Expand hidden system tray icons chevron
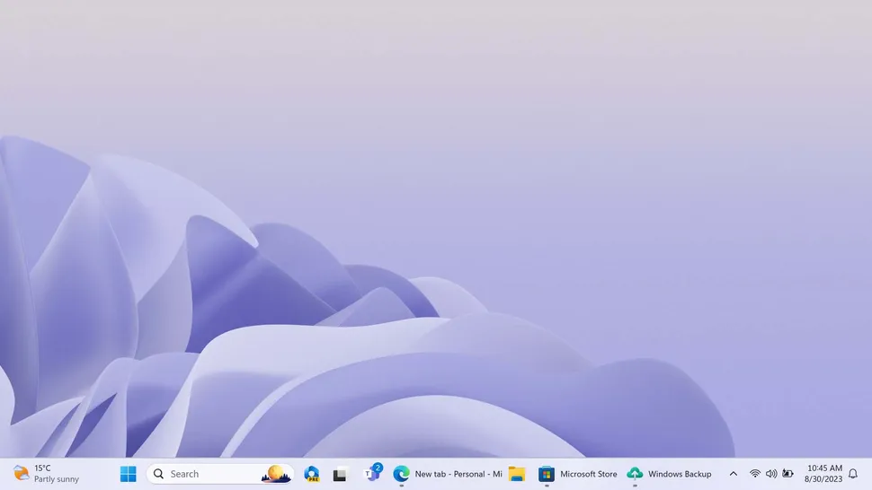The image size is (872, 490). (734, 474)
